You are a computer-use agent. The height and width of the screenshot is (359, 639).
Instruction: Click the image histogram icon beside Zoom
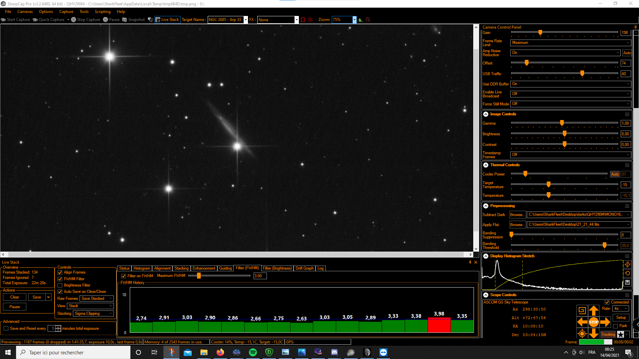[361, 20]
